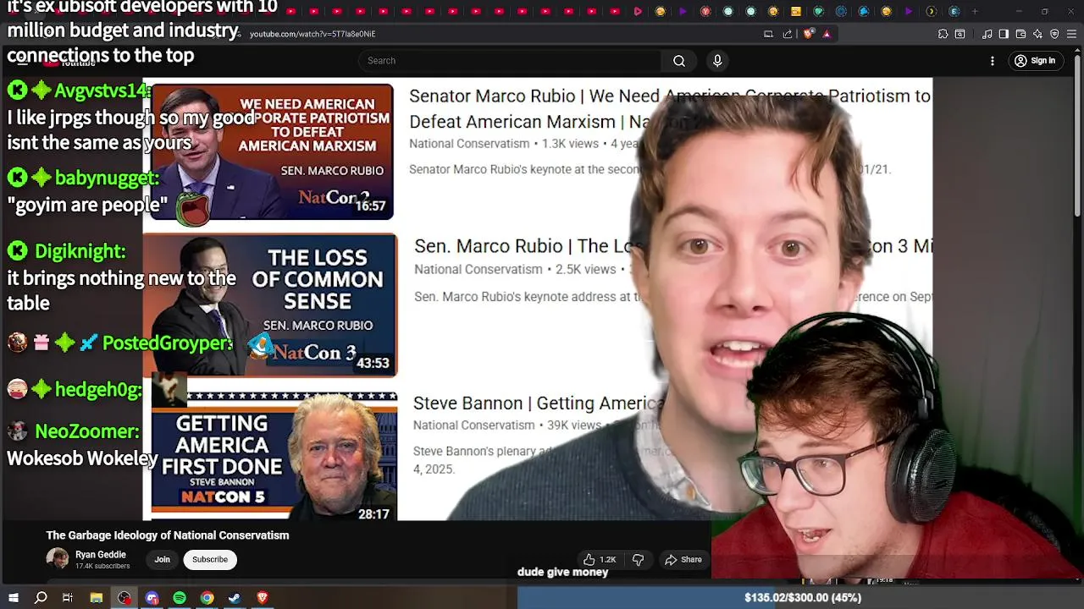
Task: Open Task View on the taskbar
Action: pyautogui.click(x=68, y=598)
